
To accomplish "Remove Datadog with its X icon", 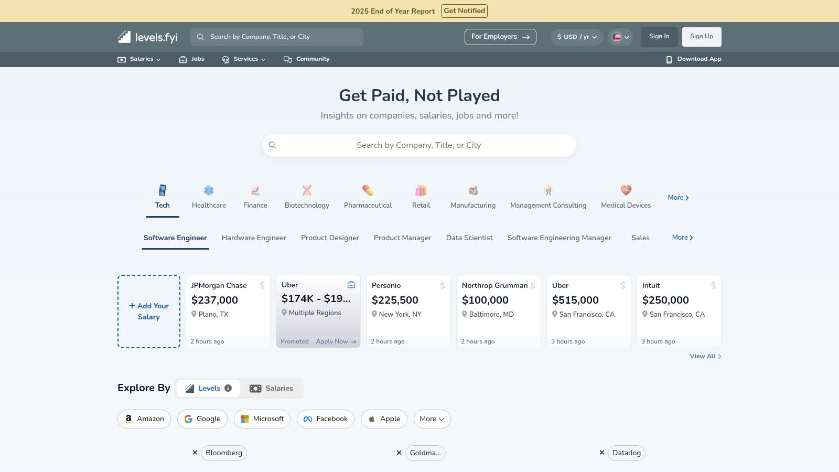I will point(602,453).
